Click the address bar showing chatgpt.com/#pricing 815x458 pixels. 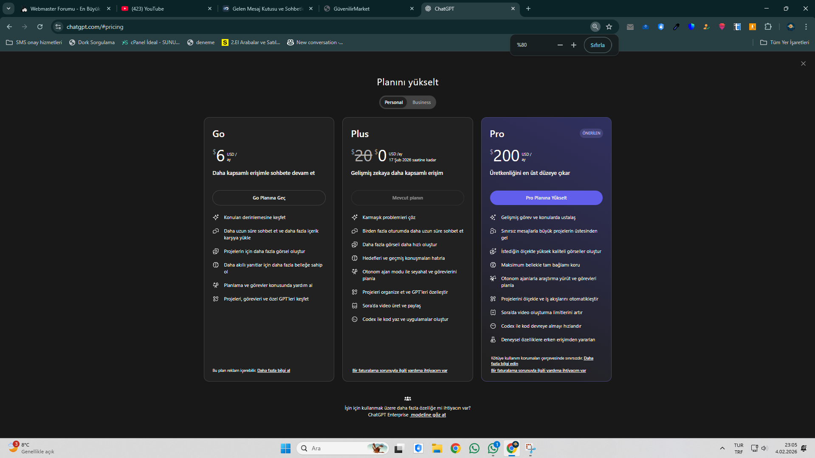(x=323, y=27)
